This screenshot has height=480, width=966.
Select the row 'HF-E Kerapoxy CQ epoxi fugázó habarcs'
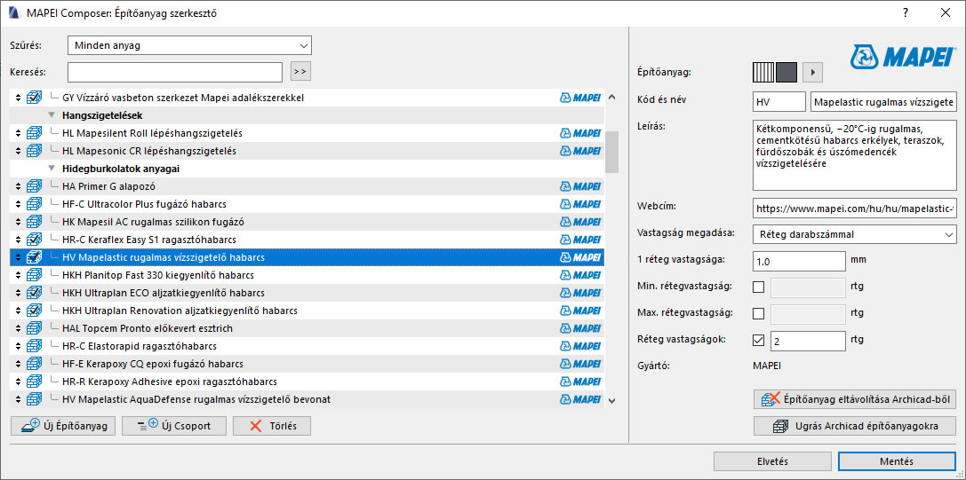click(307, 365)
